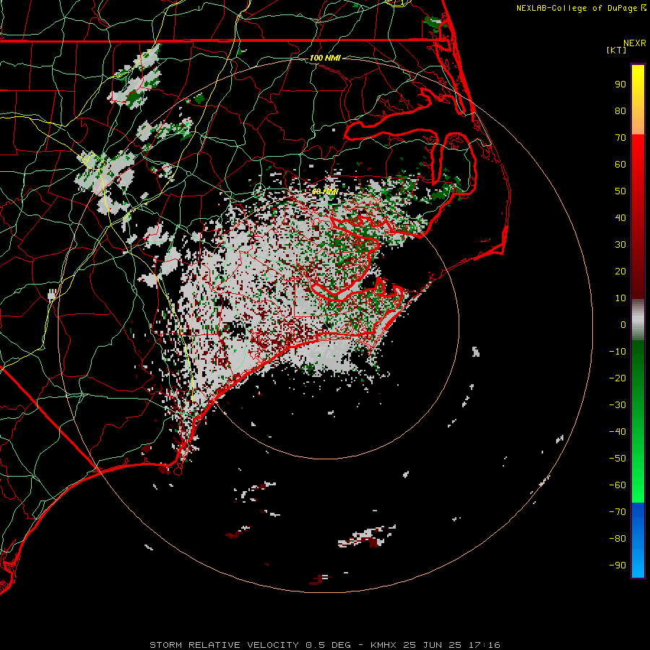The width and height of the screenshot is (650, 650).
Task: Select the -80 knots legend value
Action: pos(617,539)
